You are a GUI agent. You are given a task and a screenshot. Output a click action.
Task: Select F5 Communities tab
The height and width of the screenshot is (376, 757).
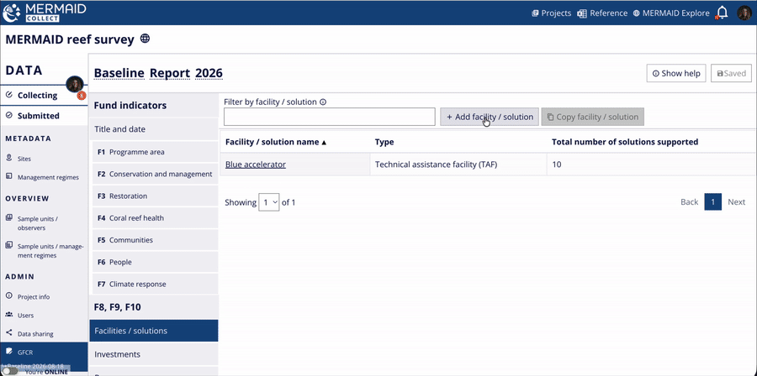[x=156, y=240]
